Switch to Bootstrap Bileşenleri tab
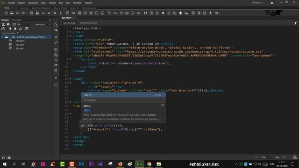The height and width of the screenshot is (168, 299). pyautogui.click(x=41, y=8)
